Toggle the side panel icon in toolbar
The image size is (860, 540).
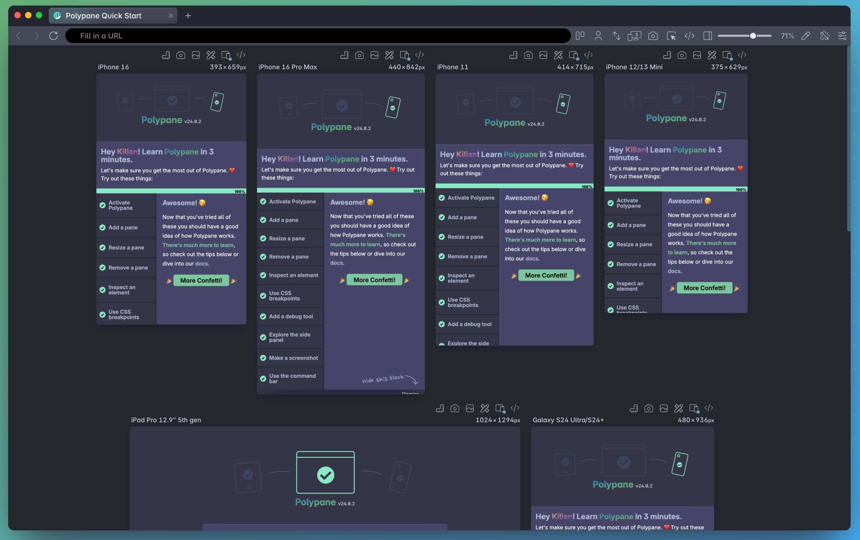[x=708, y=36]
